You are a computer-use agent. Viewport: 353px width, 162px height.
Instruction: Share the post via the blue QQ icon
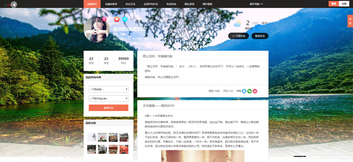coord(244,91)
